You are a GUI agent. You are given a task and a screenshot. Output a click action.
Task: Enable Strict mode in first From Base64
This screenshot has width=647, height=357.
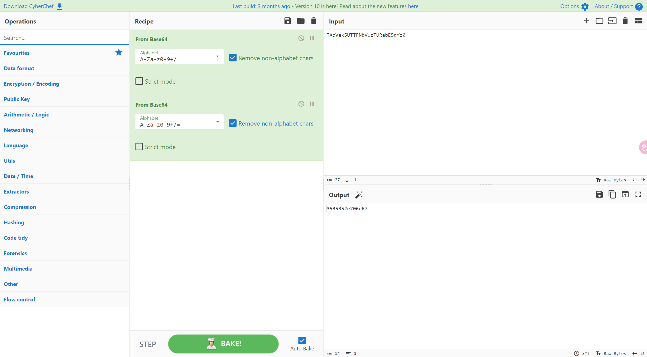point(139,81)
